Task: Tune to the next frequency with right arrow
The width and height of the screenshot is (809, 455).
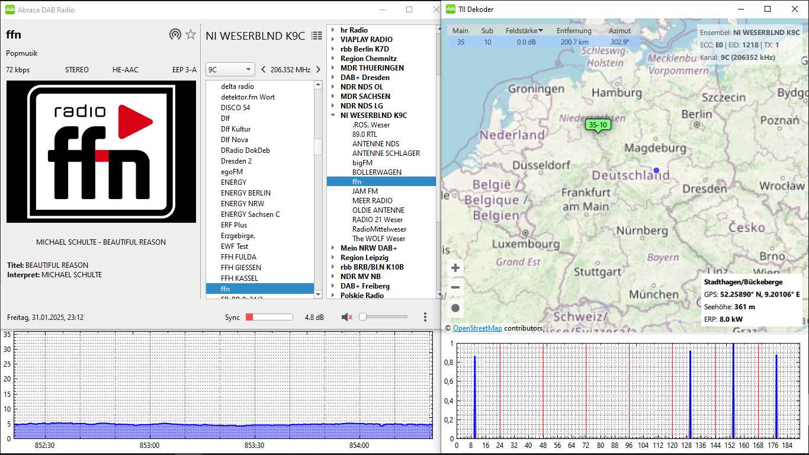Action: (318, 70)
